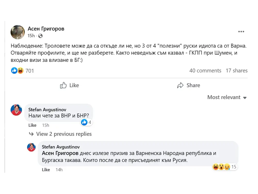
Task: Click the like reaction badge showing 4
Action: click(x=86, y=122)
